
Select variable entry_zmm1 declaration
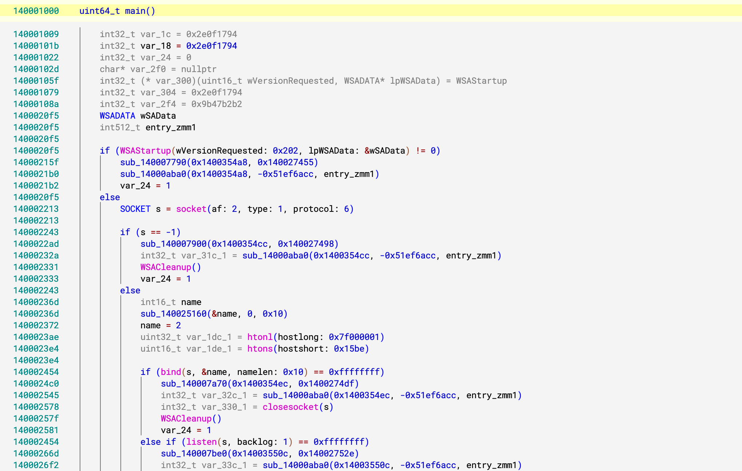coord(171,127)
